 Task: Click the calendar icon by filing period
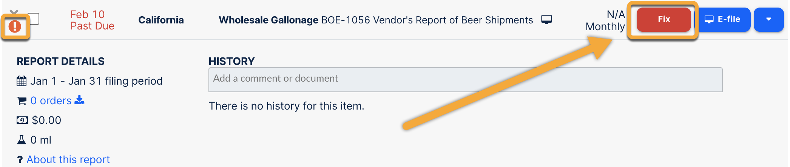point(22,81)
